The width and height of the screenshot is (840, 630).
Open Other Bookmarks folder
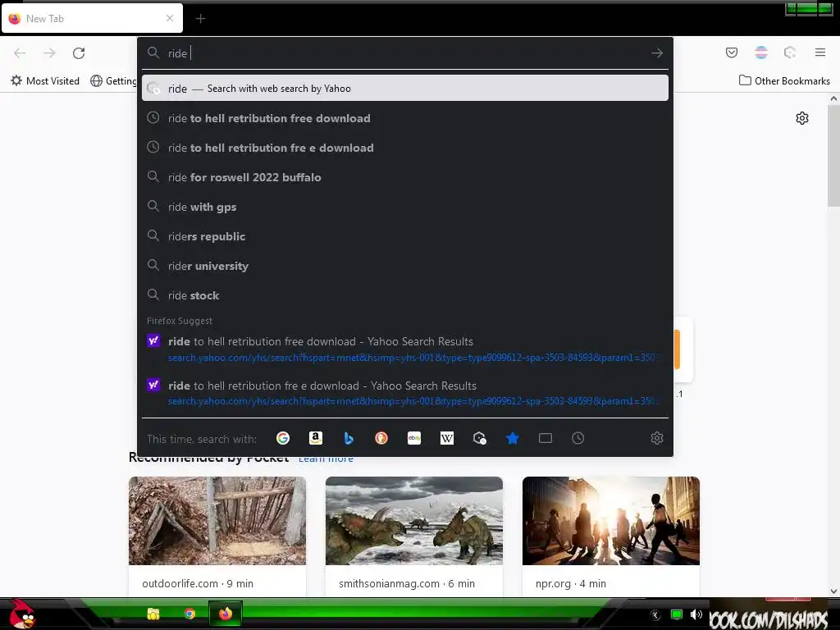(x=785, y=81)
